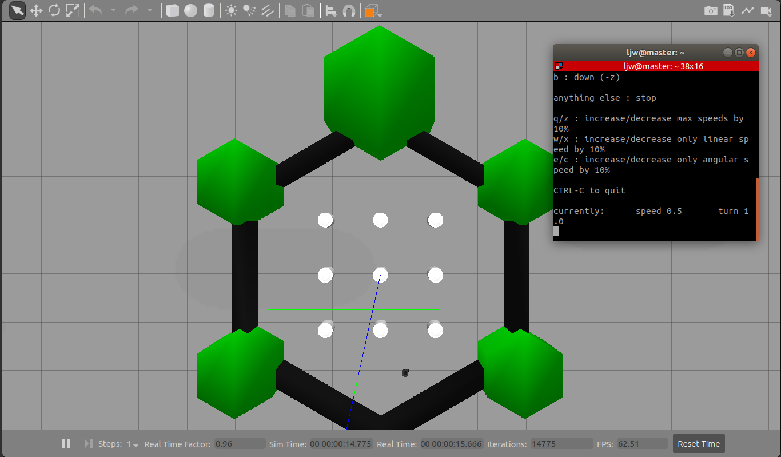Click the Real Time value field
The height and width of the screenshot is (457, 781).
pos(452,444)
